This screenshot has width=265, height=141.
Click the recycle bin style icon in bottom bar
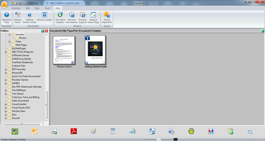230,131
